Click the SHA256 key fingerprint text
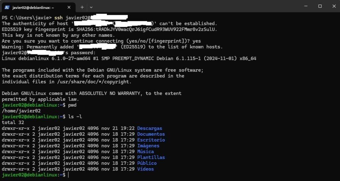This screenshot has width=340, height=181. [146, 29]
